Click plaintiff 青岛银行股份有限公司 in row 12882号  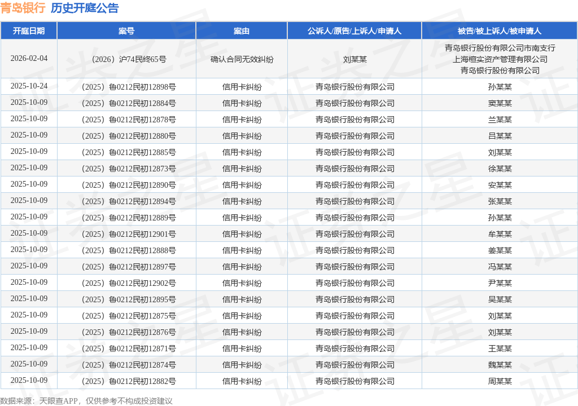(355, 381)
